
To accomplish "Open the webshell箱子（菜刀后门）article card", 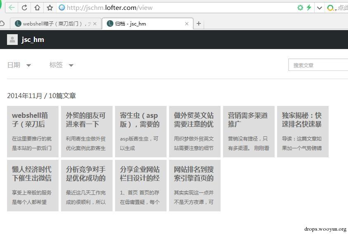I will click(x=33, y=131).
